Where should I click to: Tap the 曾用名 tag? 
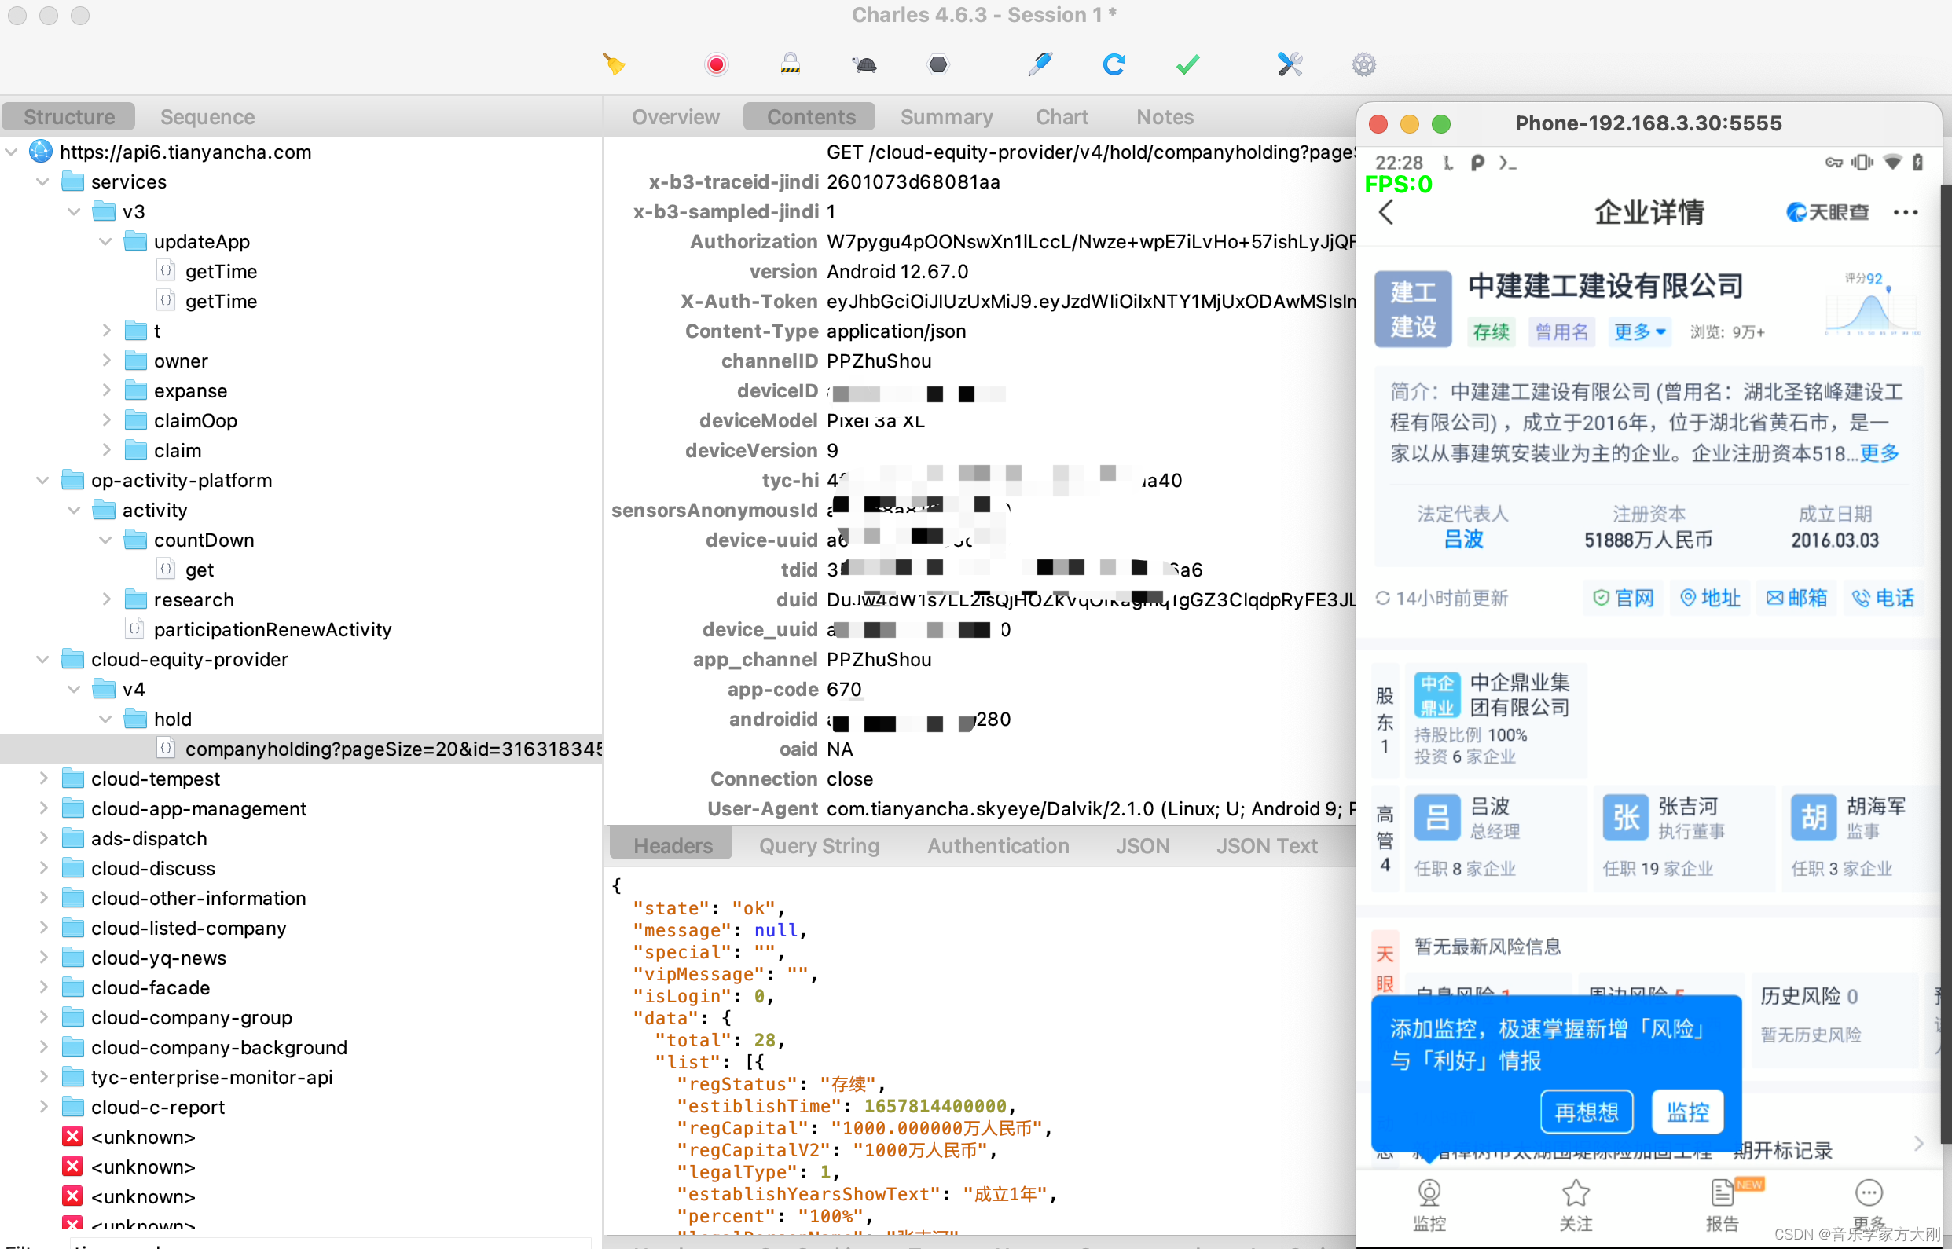(1561, 331)
